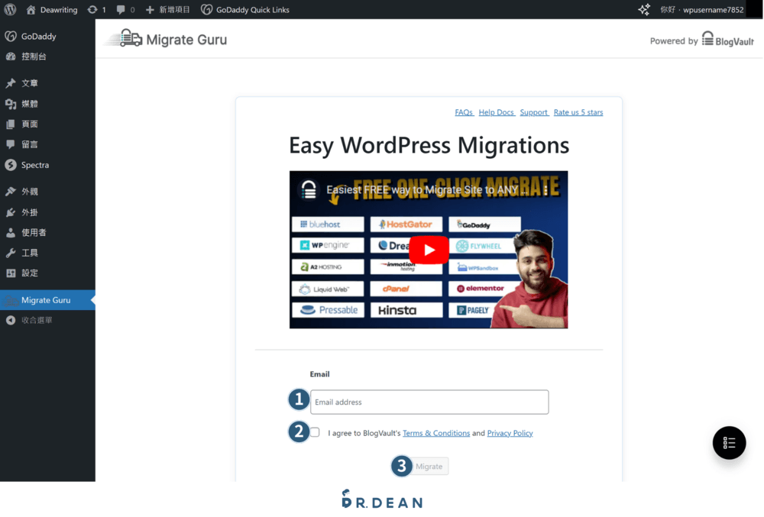The height and width of the screenshot is (517, 764).
Task: Open the floating checklist button
Action: tap(729, 442)
